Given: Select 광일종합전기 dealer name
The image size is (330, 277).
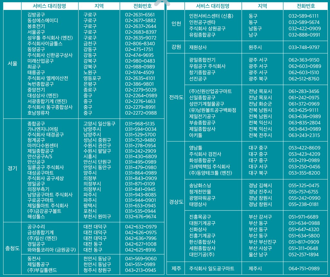Looking at the screenshot, I should coord(202,60).
